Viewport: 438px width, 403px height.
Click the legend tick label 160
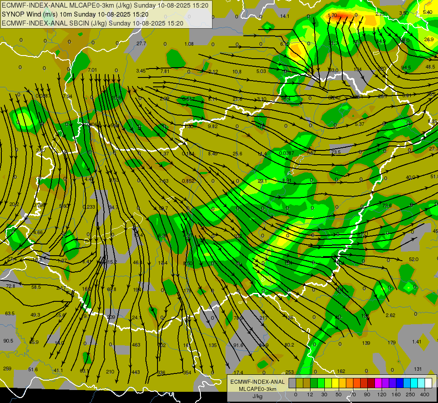[x=396, y=394]
